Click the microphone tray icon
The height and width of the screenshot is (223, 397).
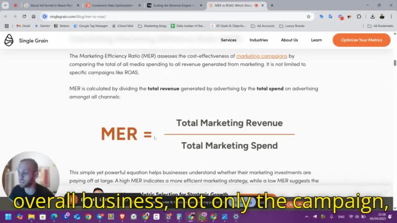point(331,217)
